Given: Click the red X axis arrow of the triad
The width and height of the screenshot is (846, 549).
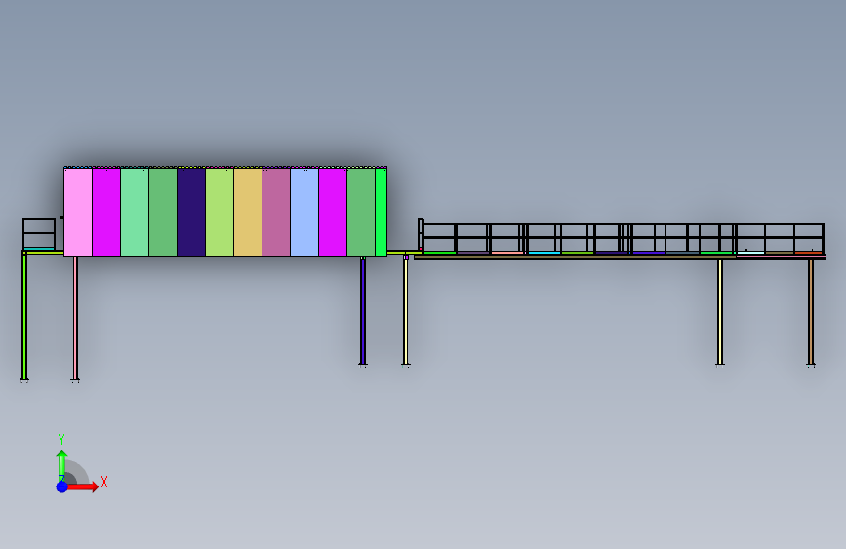Looking at the screenshot, I should (83, 486).
